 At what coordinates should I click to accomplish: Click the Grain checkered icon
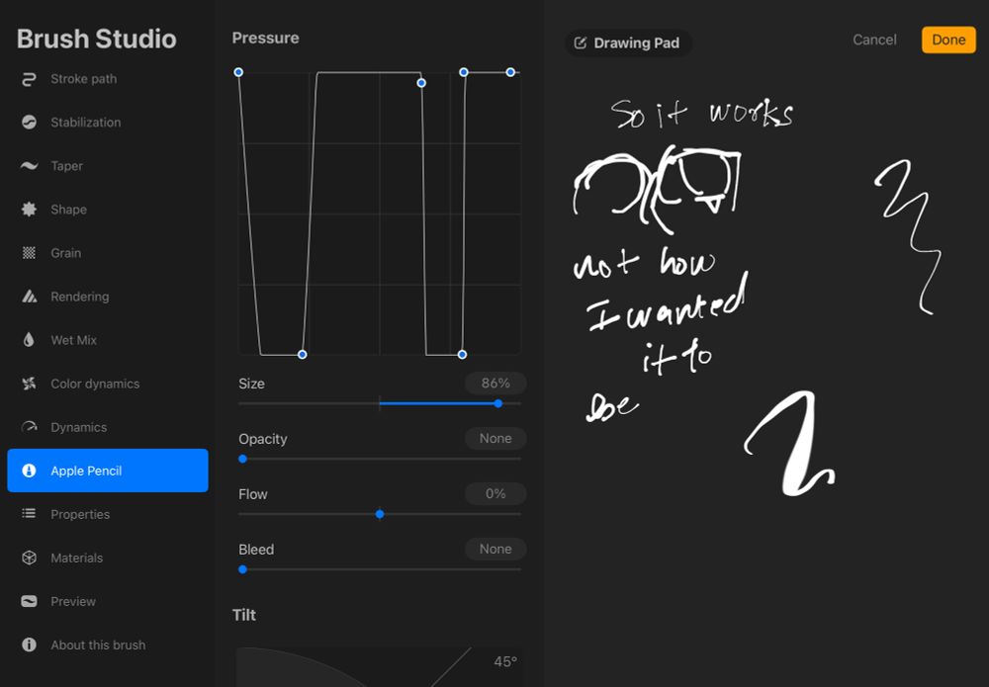[29, 253]
